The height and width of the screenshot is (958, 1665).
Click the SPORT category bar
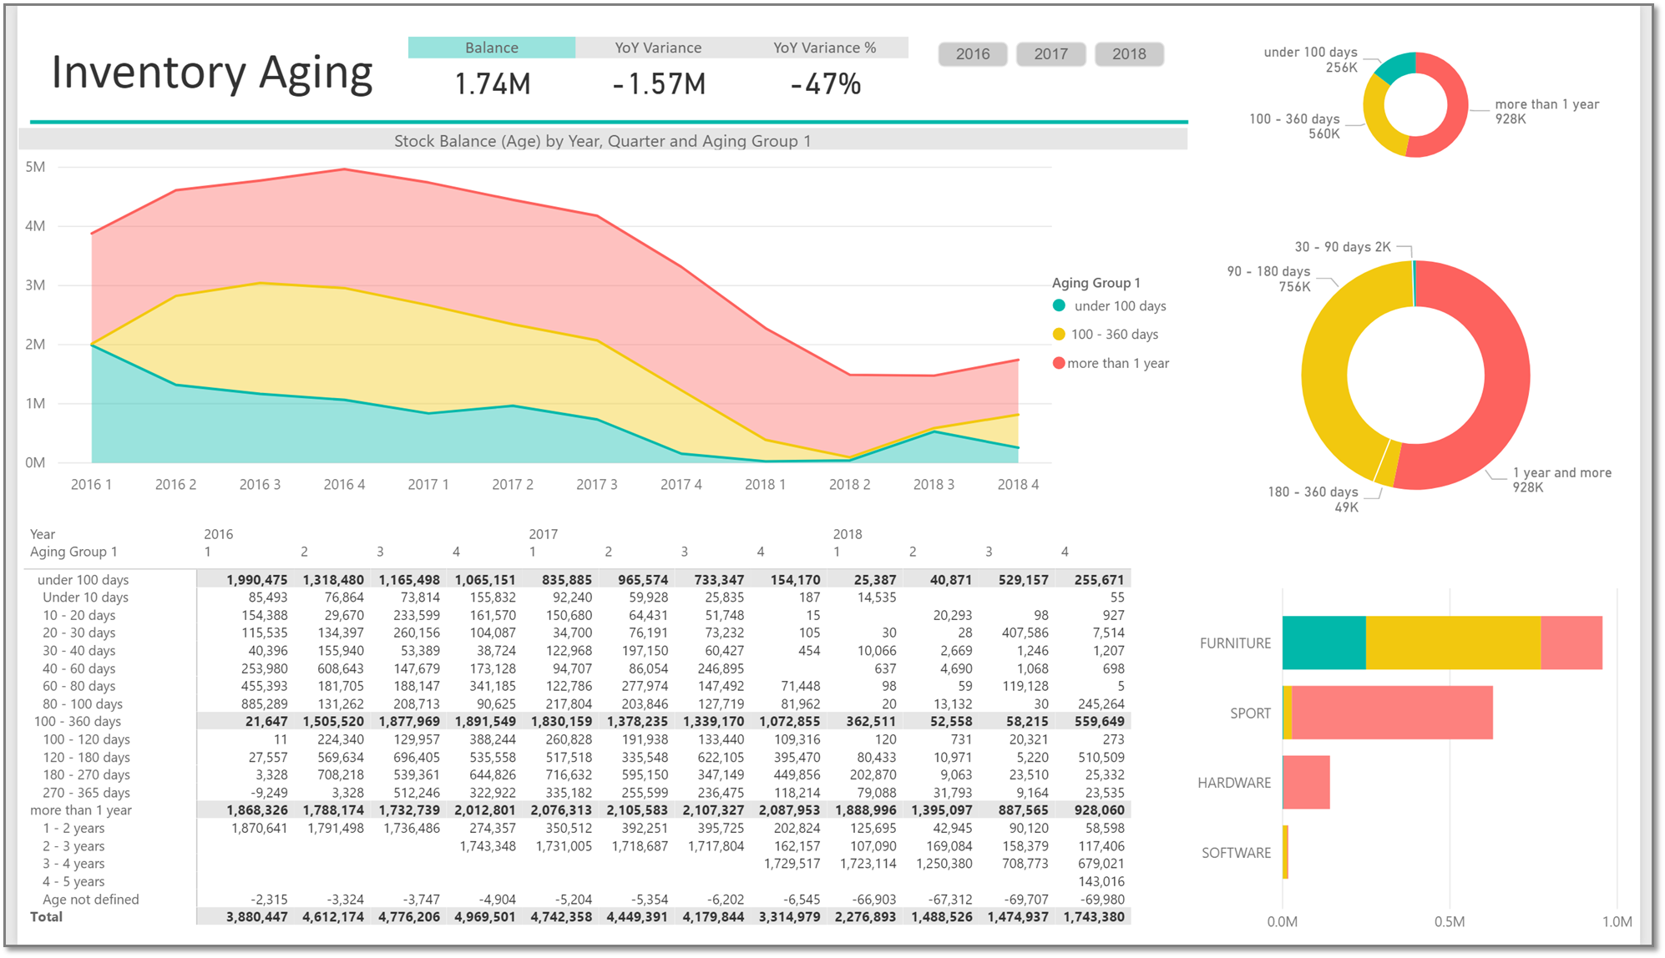tap(1386, 713)
